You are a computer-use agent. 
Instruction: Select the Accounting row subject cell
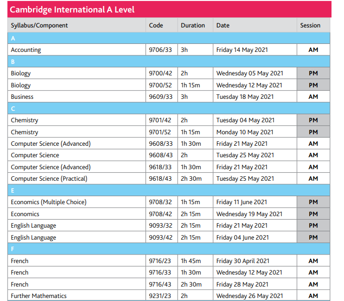click(76, 50)
